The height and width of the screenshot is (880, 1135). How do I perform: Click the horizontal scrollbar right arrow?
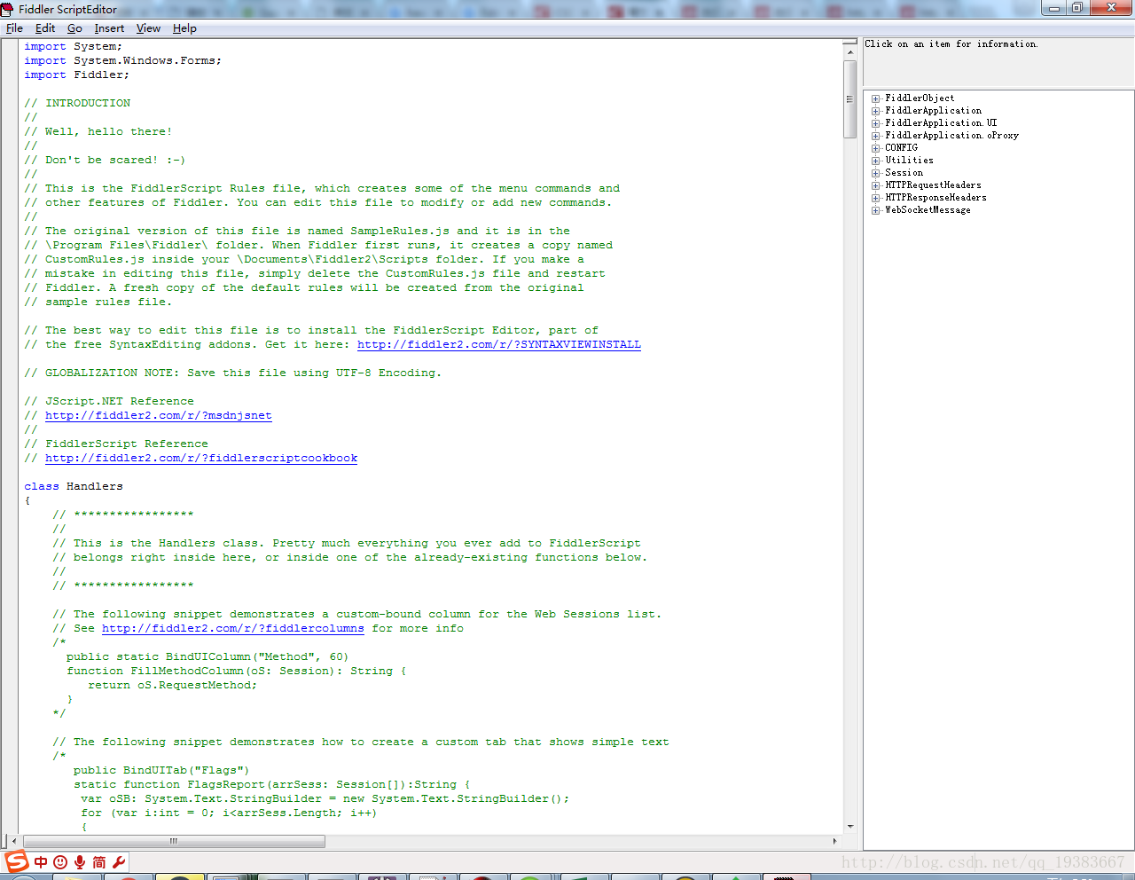(834, 840)
